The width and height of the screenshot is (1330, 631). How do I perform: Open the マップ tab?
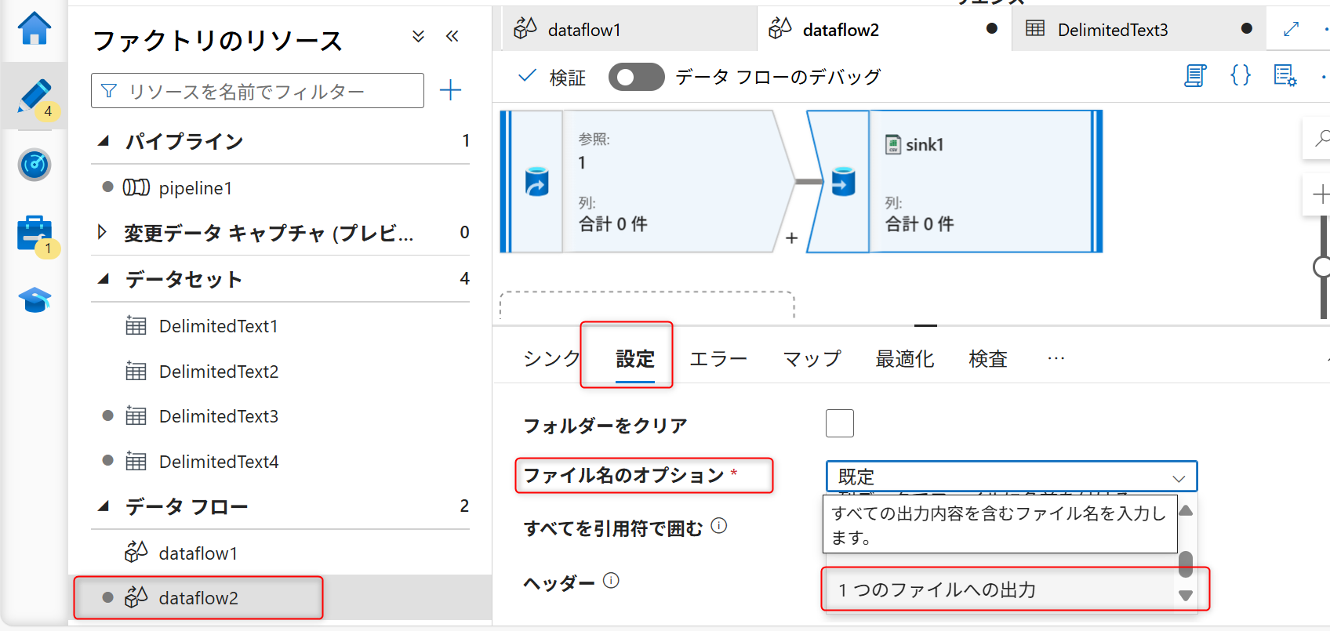[x=812, y=359]
